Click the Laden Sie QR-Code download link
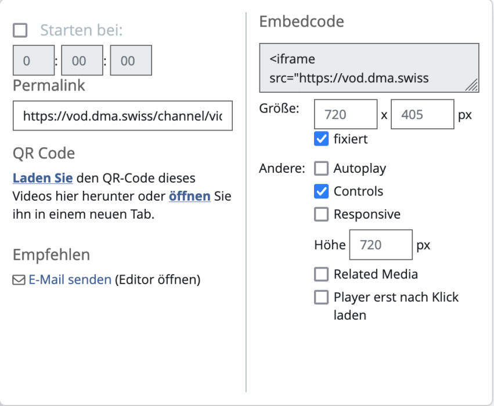Screen dimensions: 494x406 (x=42, y=177)
